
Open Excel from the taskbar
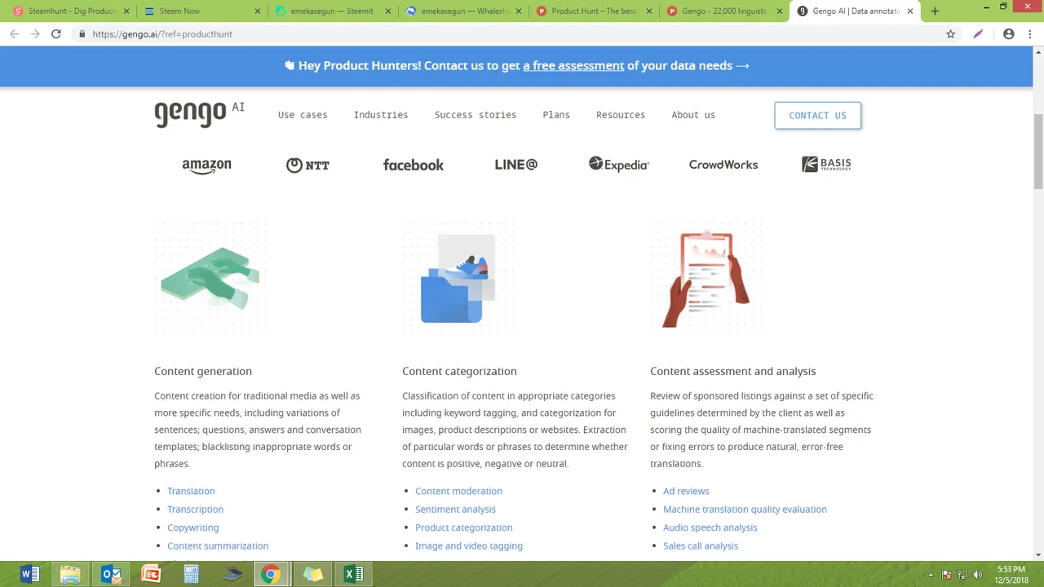353,575
